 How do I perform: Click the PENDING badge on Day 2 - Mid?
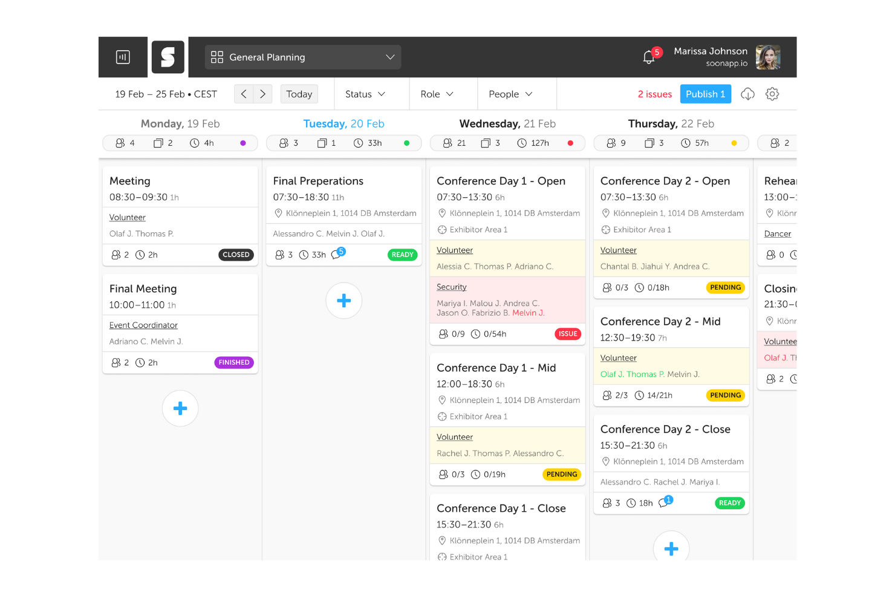pyautogui.click(x=726, y=395)
